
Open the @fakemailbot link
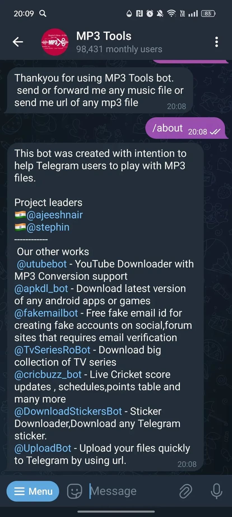pyautogui.click(x=46, y=313)
